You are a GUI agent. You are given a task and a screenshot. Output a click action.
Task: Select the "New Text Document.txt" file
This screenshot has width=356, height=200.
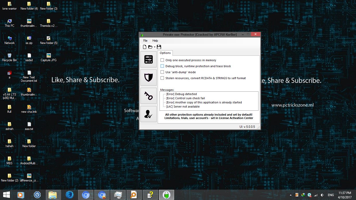pyautogui.click(x=29, y=76)
